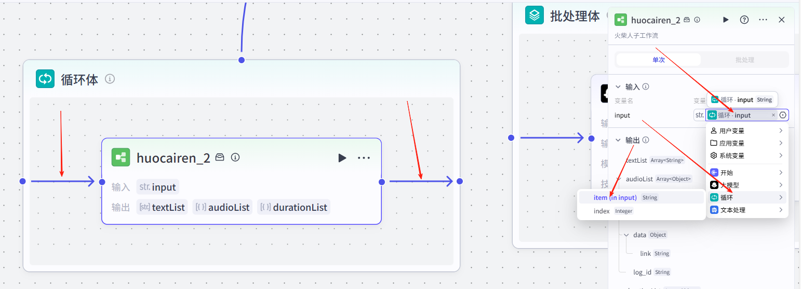Click the variable picker icon in input field
801x289 pixels.
click(783, 115)
